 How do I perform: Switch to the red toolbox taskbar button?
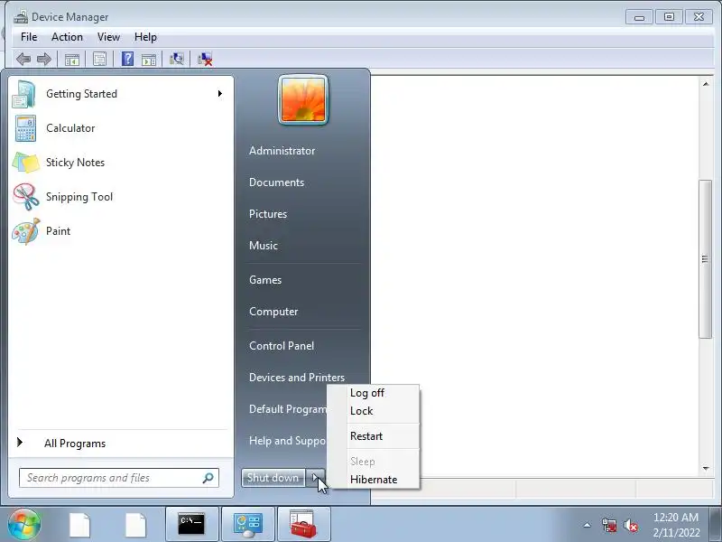tap(304, 525)
